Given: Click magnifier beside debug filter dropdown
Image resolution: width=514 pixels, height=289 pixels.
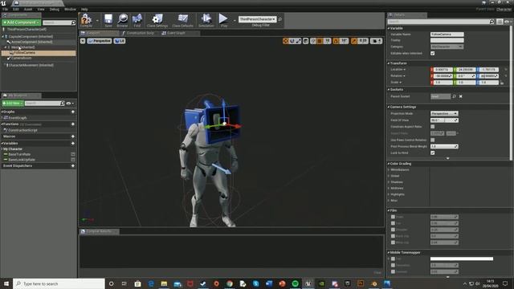Looking at the screenshot, I should point(280,19).
